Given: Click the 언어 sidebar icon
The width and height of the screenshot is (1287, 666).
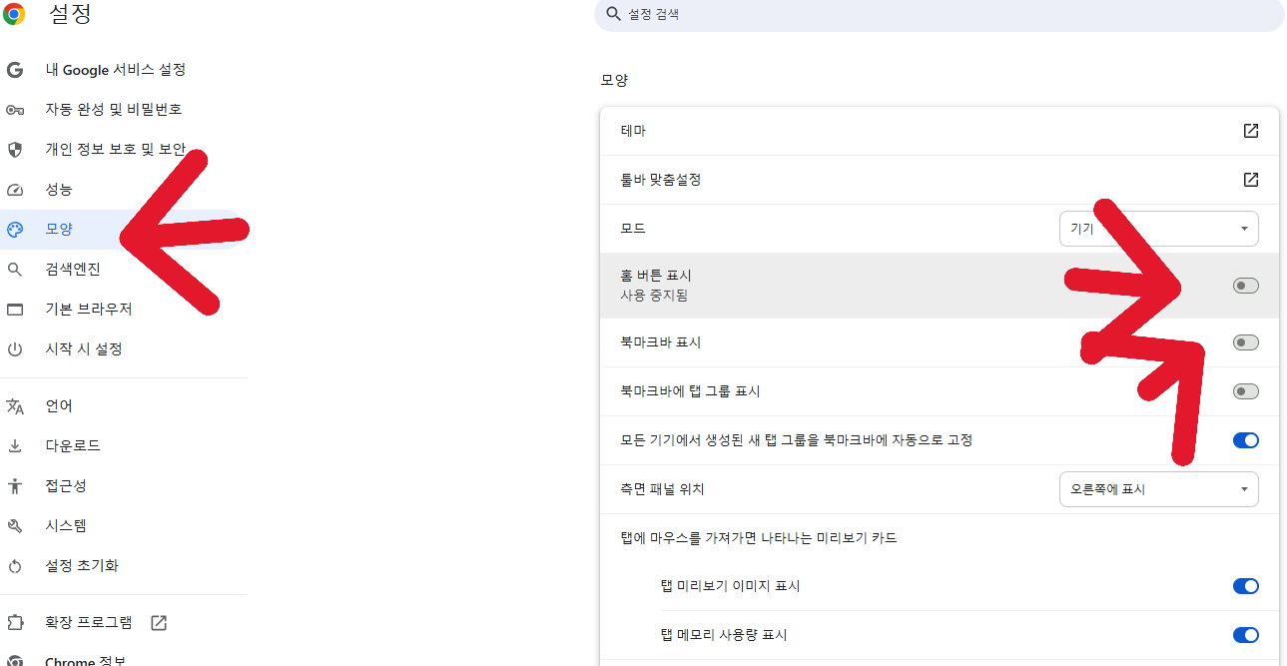Looking at the screenshot, I should (15, 405).
